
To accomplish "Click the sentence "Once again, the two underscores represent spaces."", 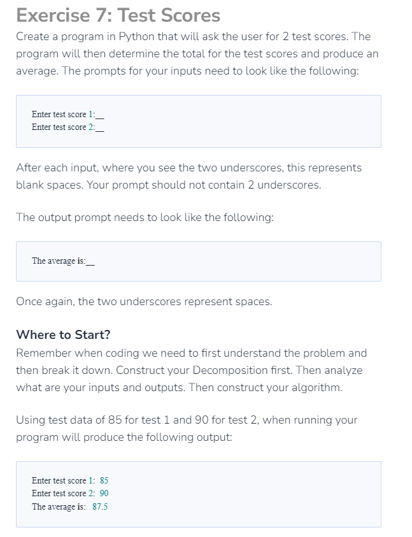I will click(x=144, y=302).
